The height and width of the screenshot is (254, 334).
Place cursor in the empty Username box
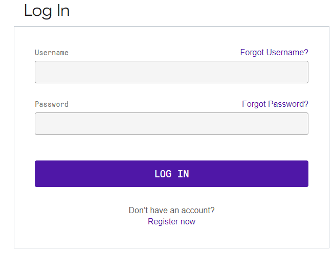(171, 72)
